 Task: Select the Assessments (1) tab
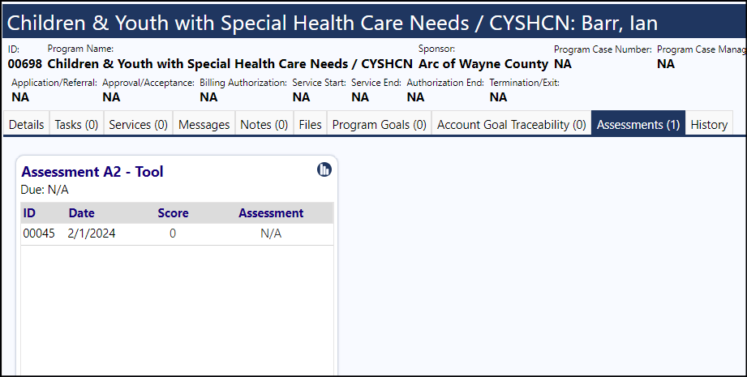638,125
